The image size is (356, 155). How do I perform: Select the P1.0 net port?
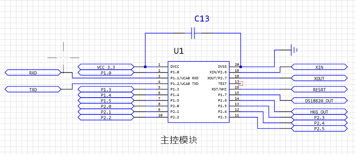(106, 73)
